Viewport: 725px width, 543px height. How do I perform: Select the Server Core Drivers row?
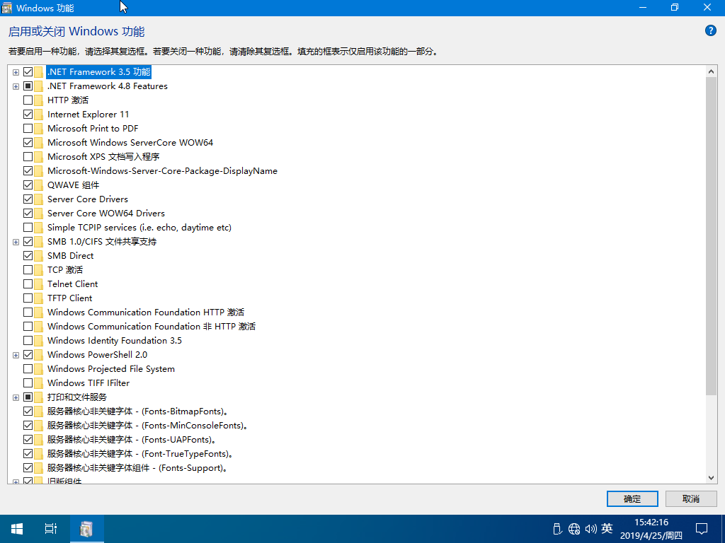(87, 199)
